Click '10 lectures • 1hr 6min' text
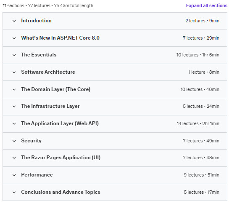Image resolution: width=229 pixels, height=206 pixels. 198,55
